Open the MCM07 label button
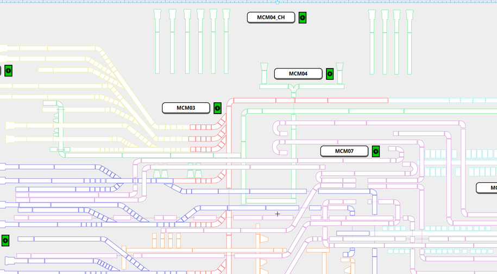 [344, 151]
